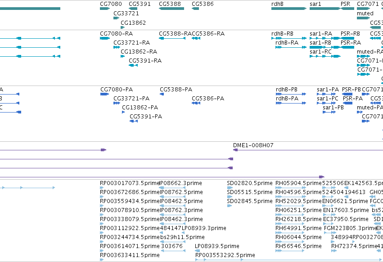Click the RP003112922.5prime EST
Screen dimensions: 383x262
click(x=102, y=233)
